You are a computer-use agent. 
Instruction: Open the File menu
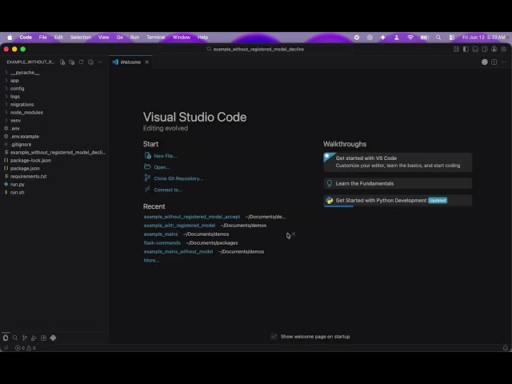(x=42, y=38)
